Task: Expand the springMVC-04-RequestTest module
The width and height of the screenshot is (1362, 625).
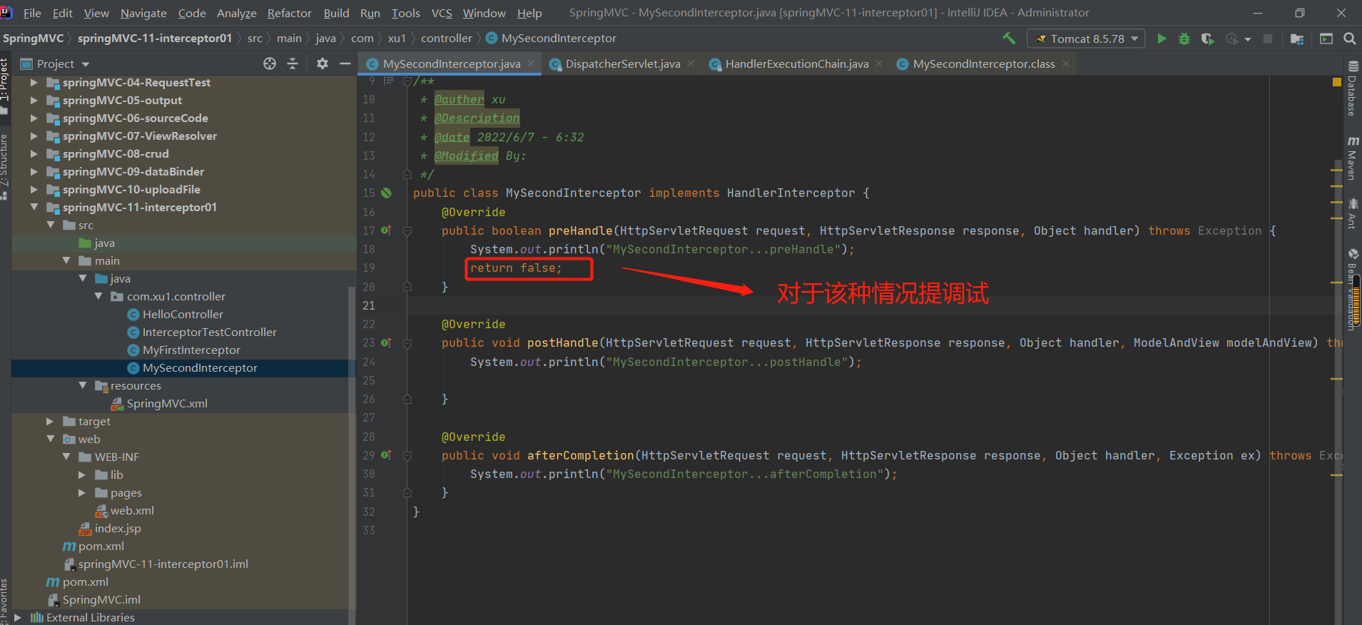Action: pyautogui.click(x=34, y=82)
